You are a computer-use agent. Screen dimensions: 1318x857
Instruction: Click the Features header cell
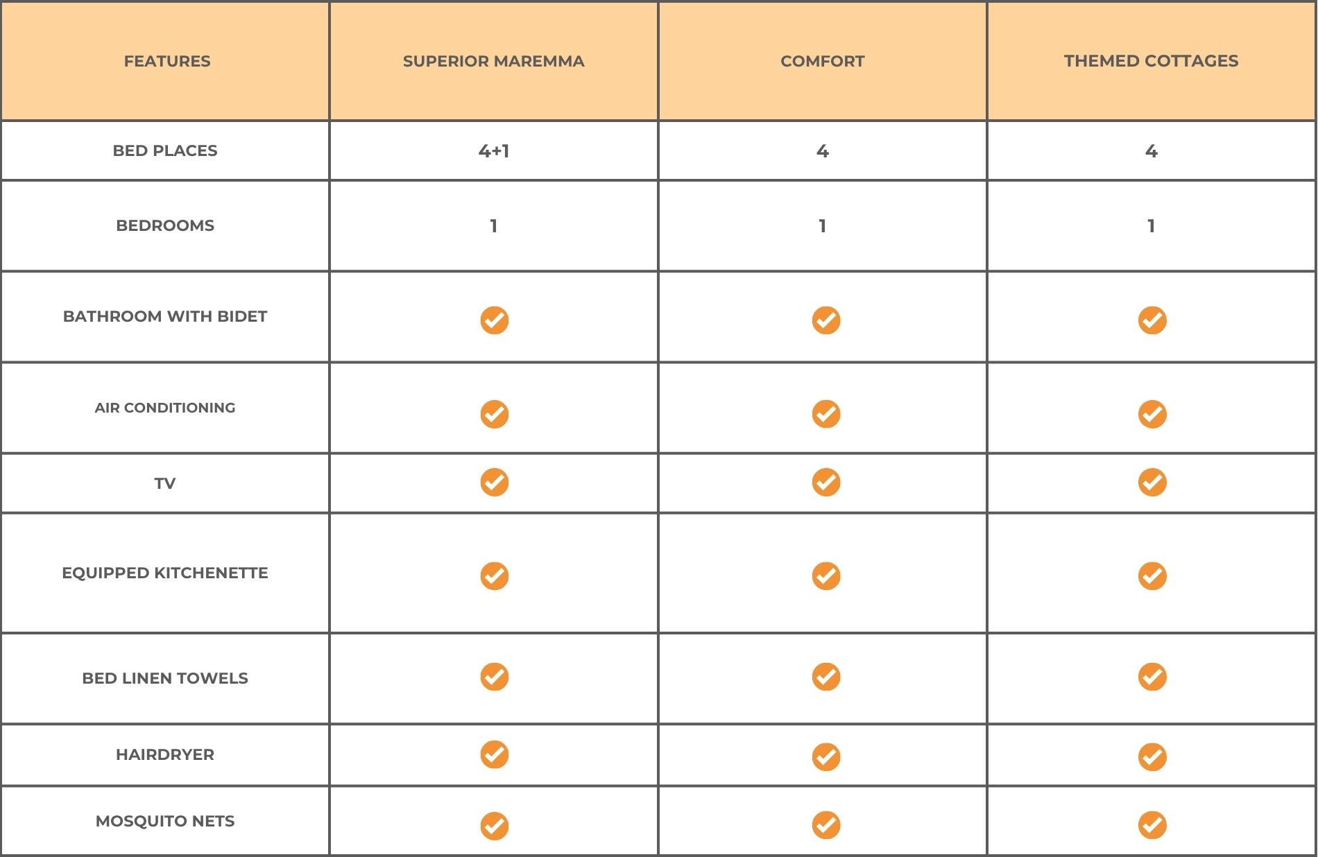(165, 61)
